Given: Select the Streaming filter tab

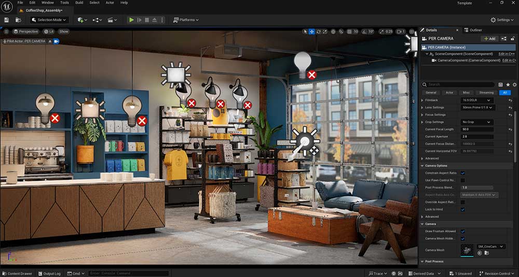Looking at the screenshot, I should point(486,93).
